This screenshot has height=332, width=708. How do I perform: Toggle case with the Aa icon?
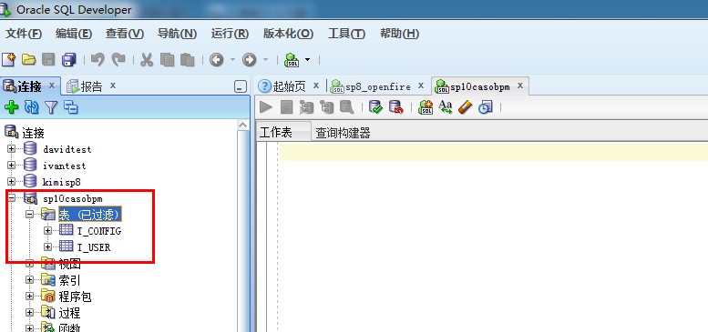coord(446,107)
